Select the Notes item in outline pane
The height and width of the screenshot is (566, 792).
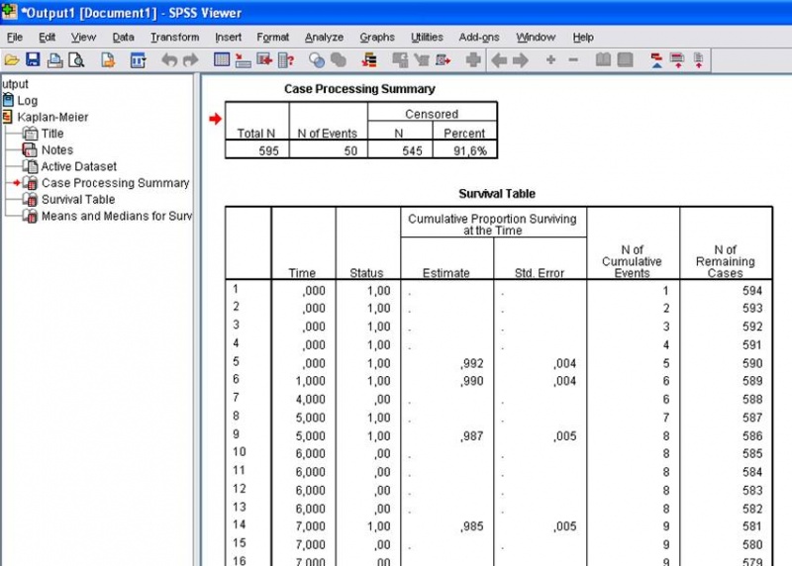coord(56,150)
